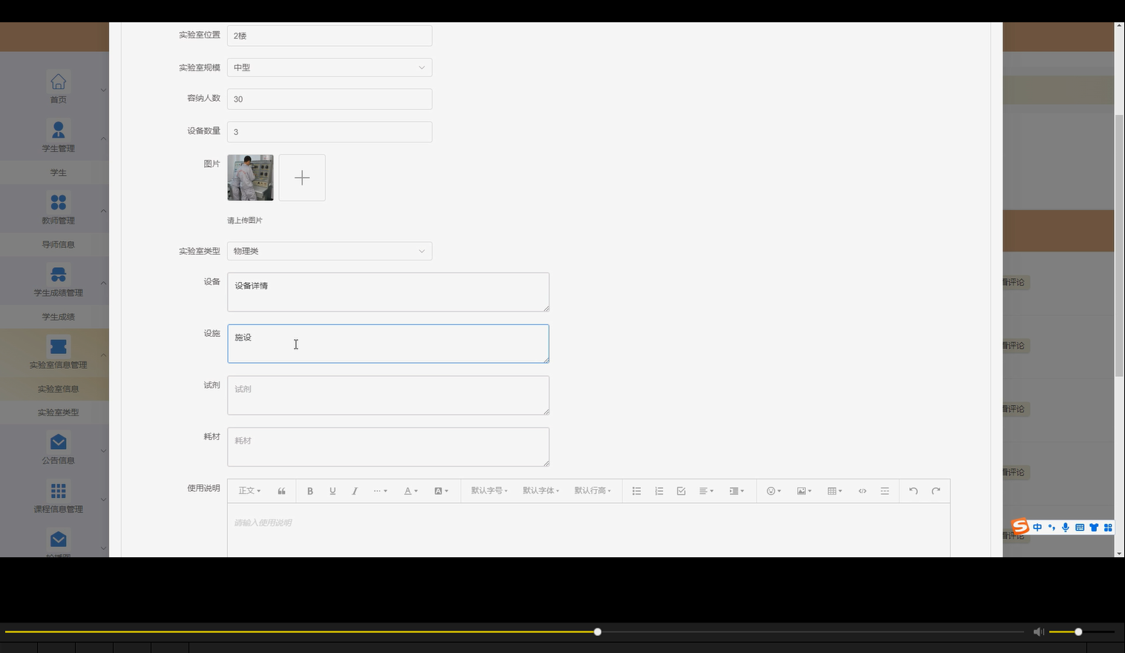Select the 学生成绩 submenu item
1125x653 pixels.
tap(58, 317)
